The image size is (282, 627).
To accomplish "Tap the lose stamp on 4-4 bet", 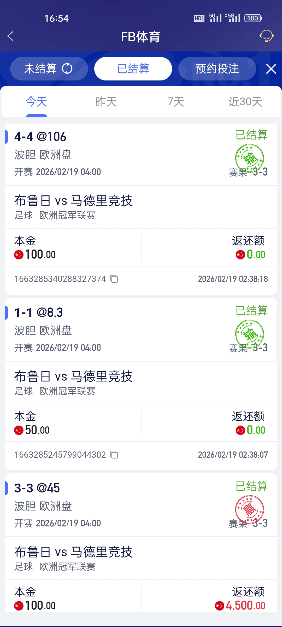I will tap(250, 158).
